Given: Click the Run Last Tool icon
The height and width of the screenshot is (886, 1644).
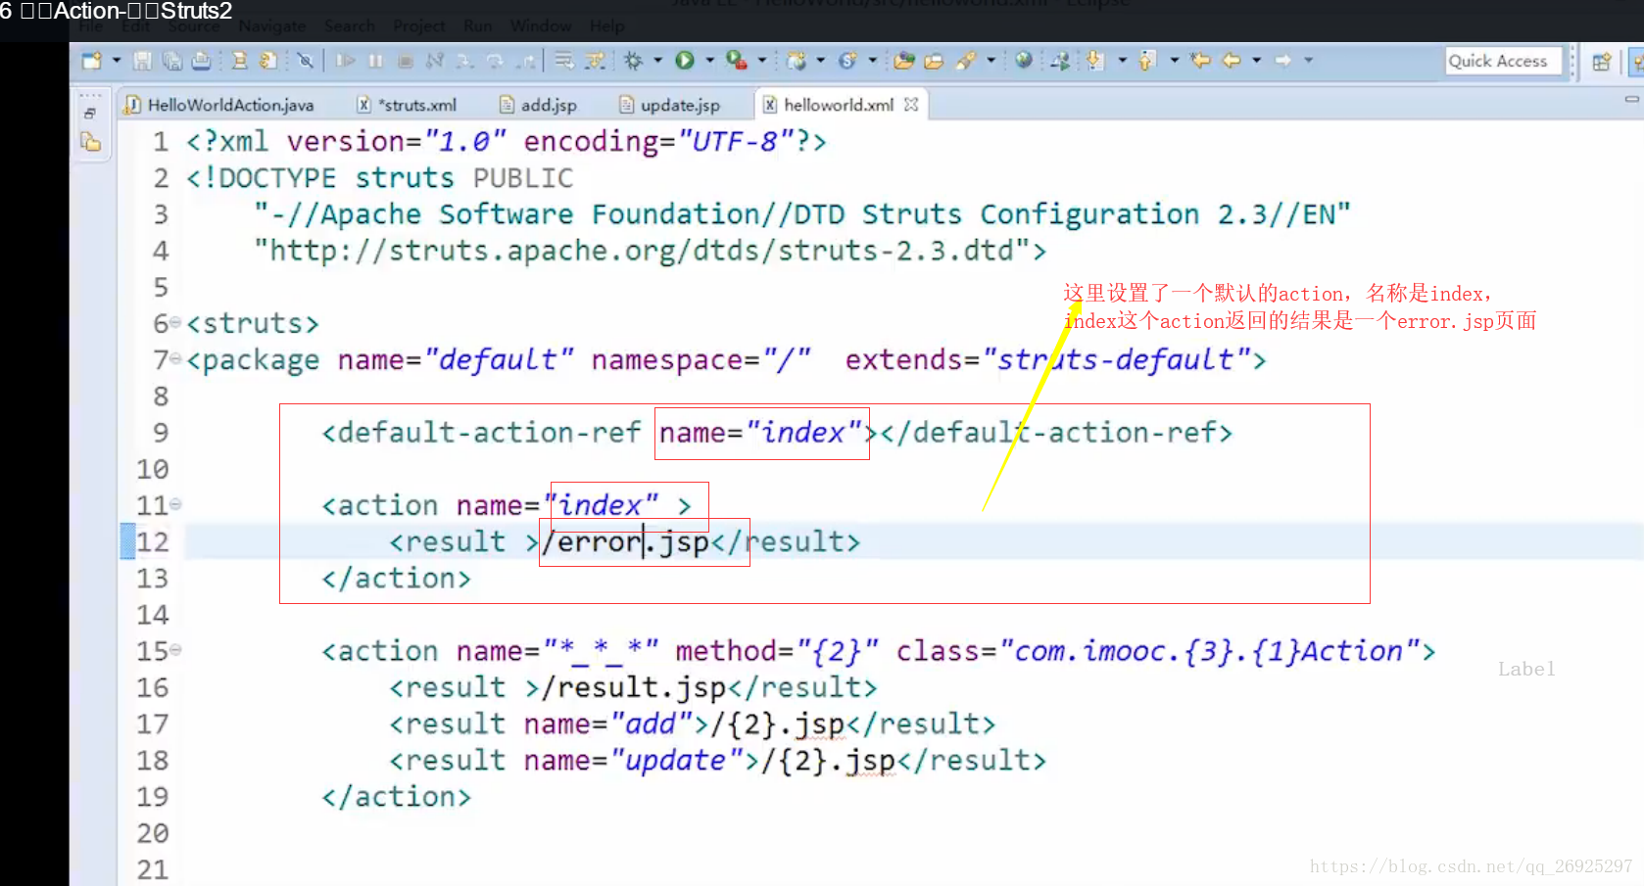Looking at the screenshot, I should click(x=737, y=61).
